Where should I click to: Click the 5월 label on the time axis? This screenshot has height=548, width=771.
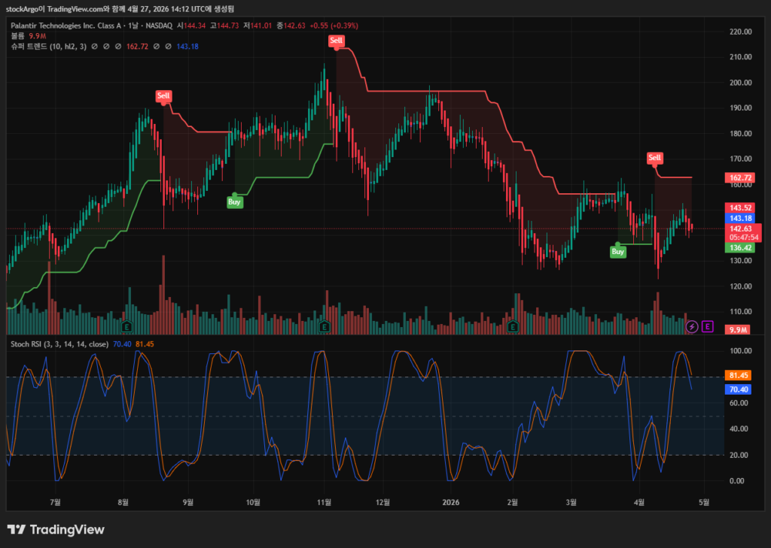point(704,502)
